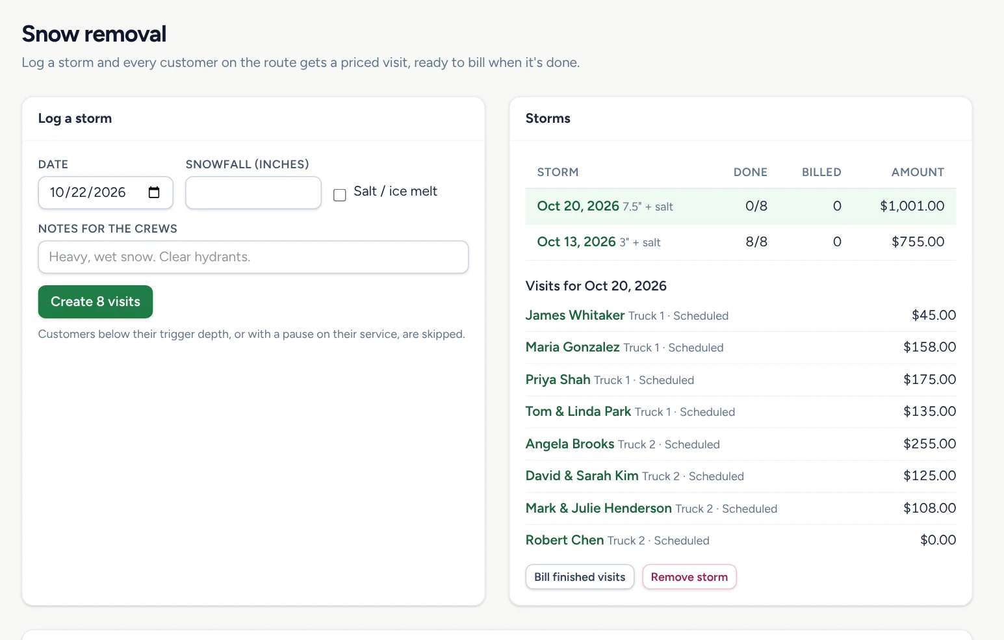Open Tom & Linda Park's visit
Viewport: 1004px width, 640px height.
tap(578, 411)
